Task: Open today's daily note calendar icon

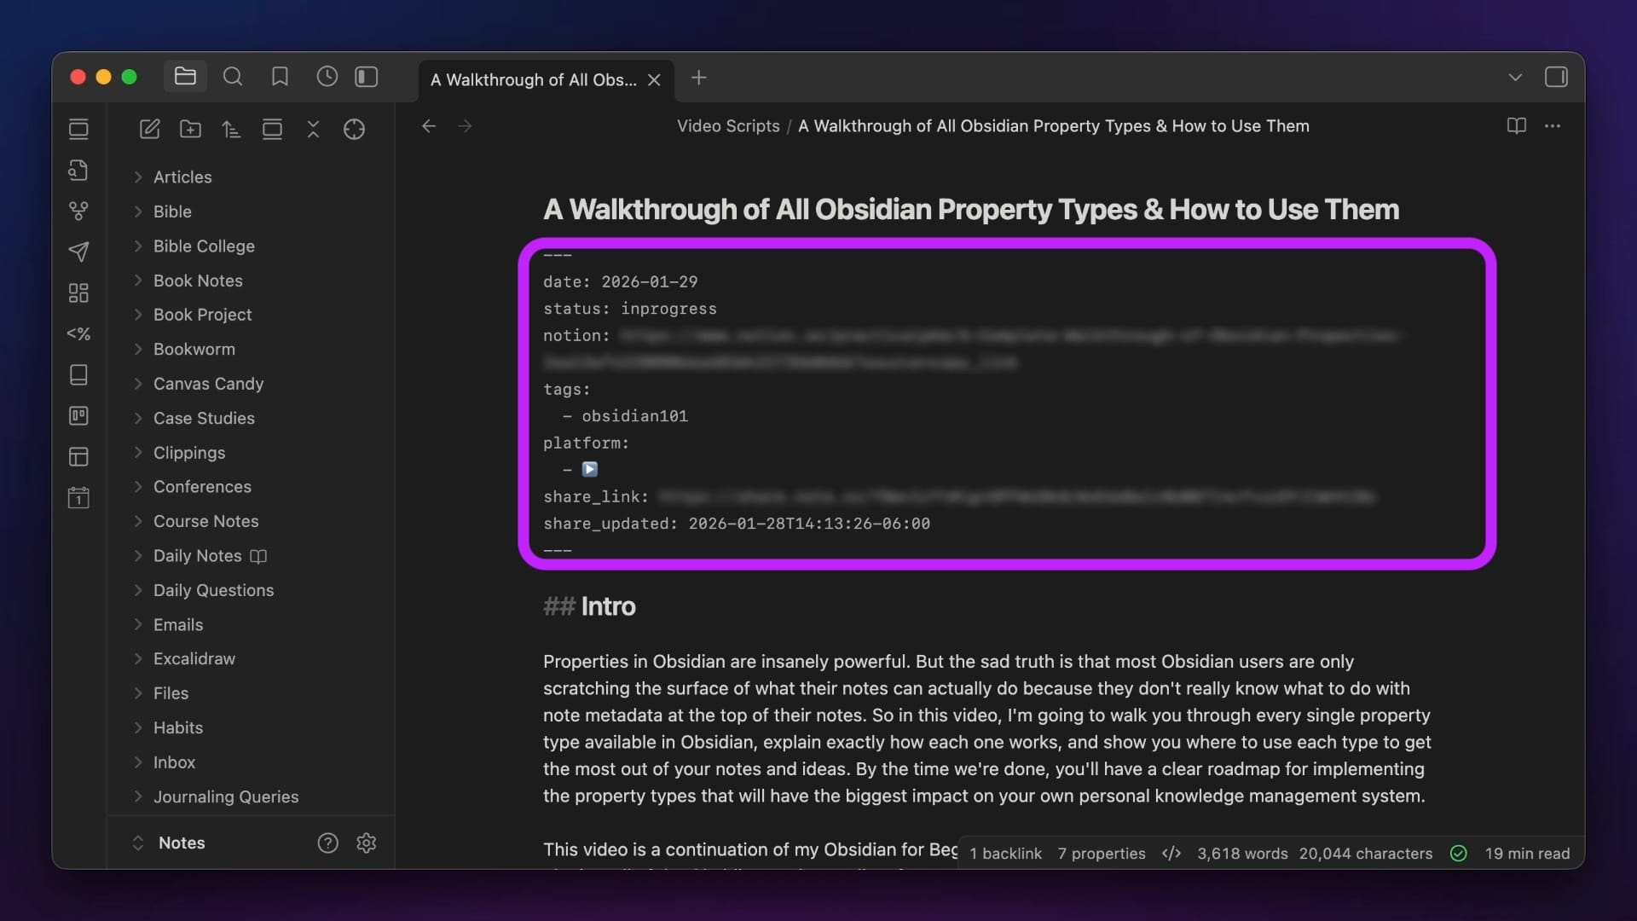Action: tap(78, 497)
